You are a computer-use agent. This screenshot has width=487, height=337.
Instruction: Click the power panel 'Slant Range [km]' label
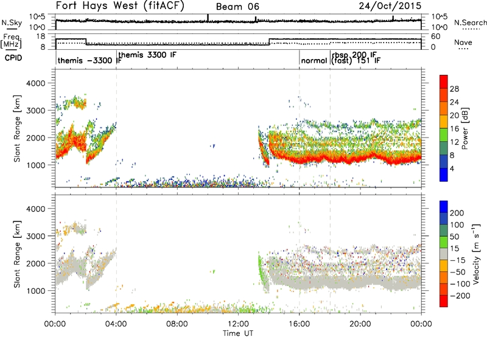click(x=17, y=128)
